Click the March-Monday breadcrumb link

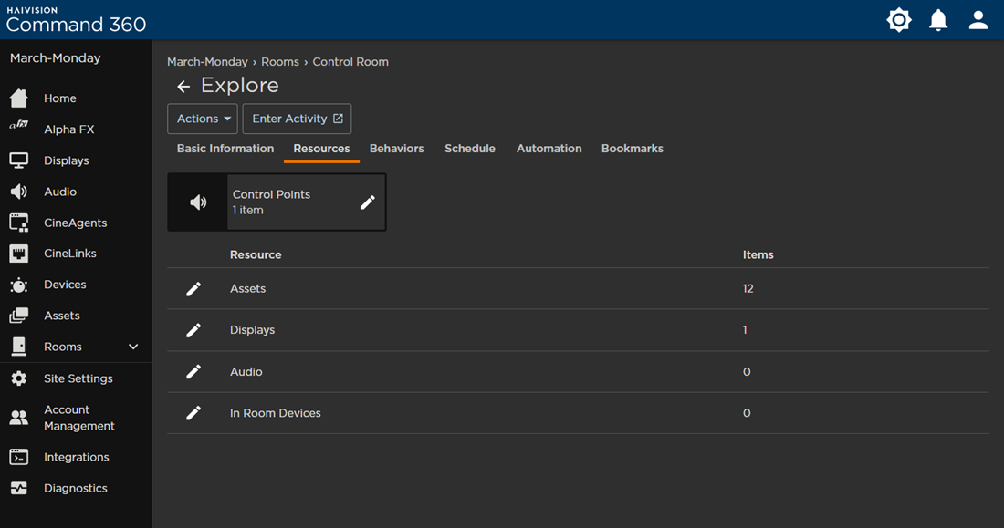(x=207, y=62)
